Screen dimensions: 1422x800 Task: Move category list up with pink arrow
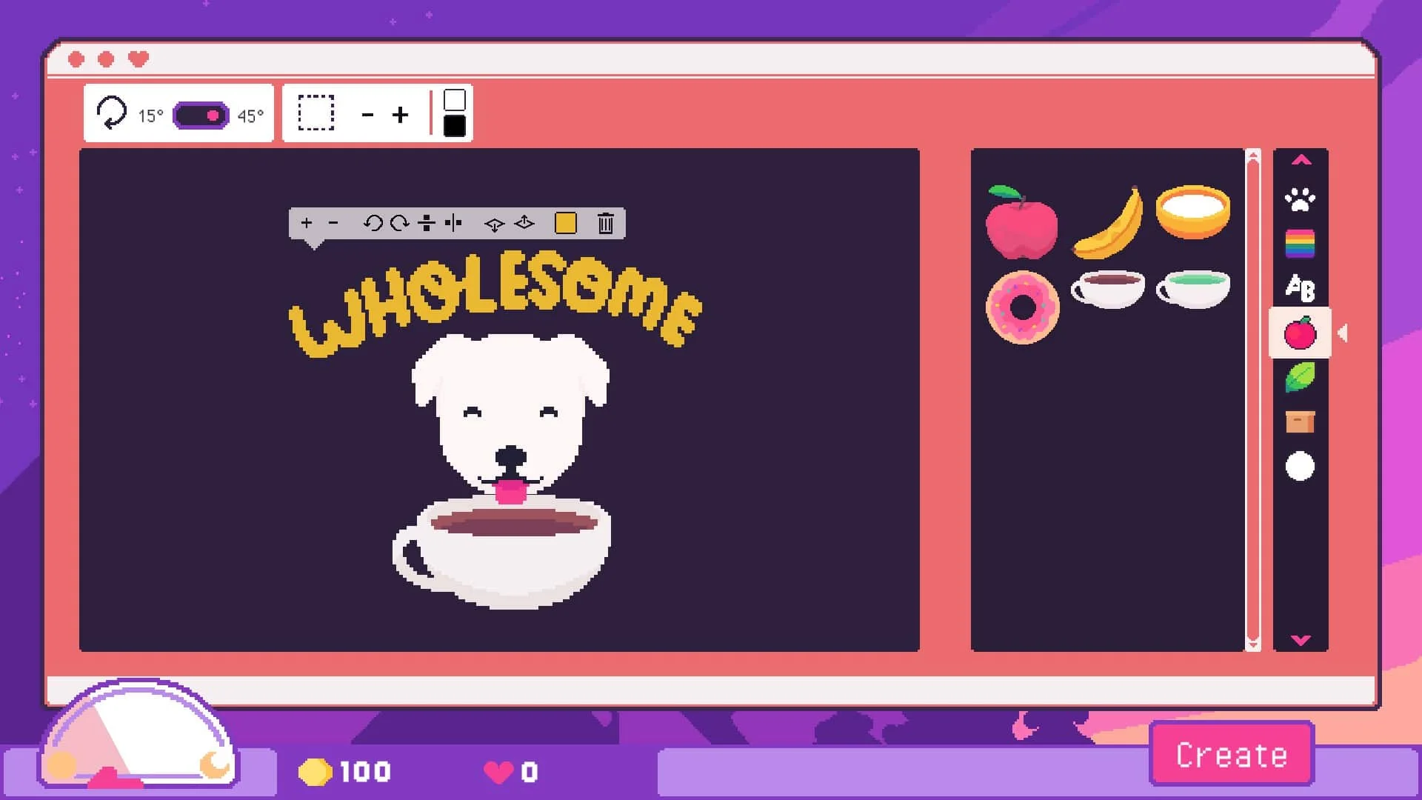pos(1301,160)
